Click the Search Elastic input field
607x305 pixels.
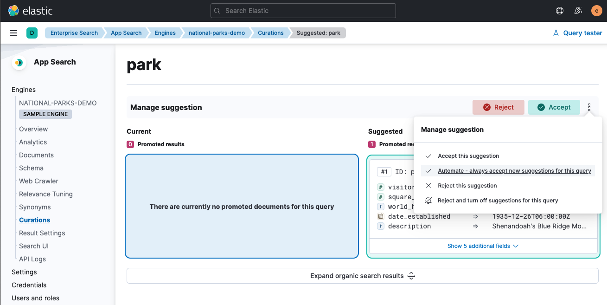tap(303, 10)
